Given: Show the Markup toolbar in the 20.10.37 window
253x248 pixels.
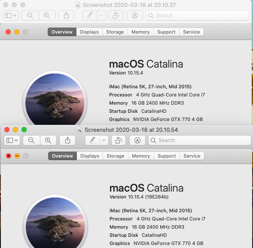Looking at the screenshot, I should 135,15.
